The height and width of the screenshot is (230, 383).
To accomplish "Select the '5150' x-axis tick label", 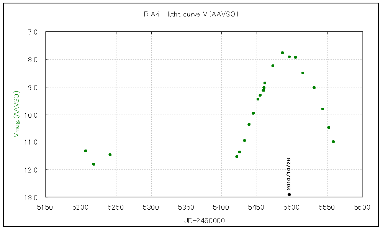I will point(45,207).
